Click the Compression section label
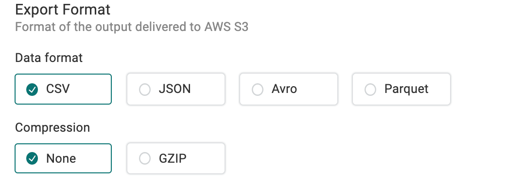 click(52, 127)
